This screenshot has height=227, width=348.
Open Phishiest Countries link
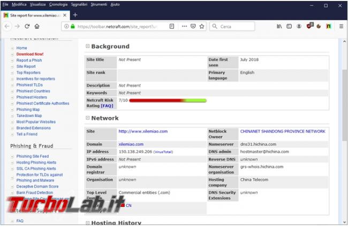pos(33,91)
